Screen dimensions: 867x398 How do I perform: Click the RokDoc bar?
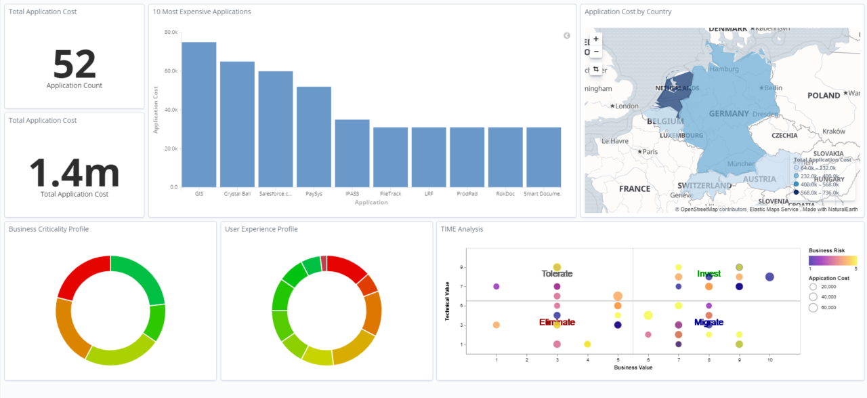[x=505, y=157]
